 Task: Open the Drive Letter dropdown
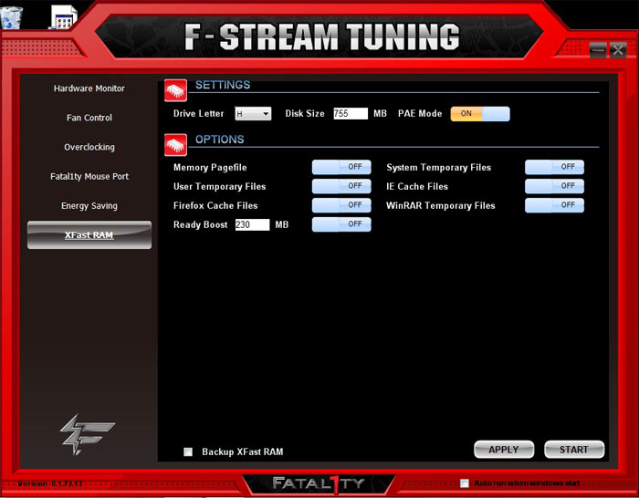(253, 114)
